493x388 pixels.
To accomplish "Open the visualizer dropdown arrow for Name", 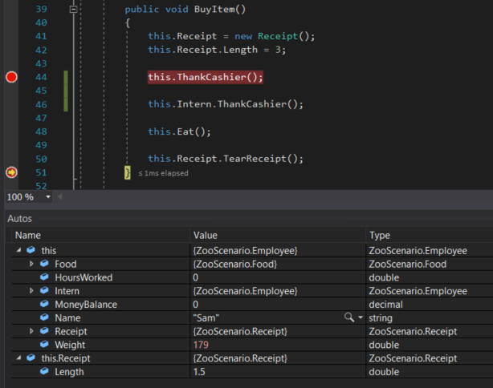I will pos(359,318).
